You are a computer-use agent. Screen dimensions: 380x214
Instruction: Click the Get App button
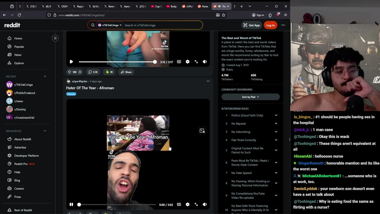click(x=251, y=25)
